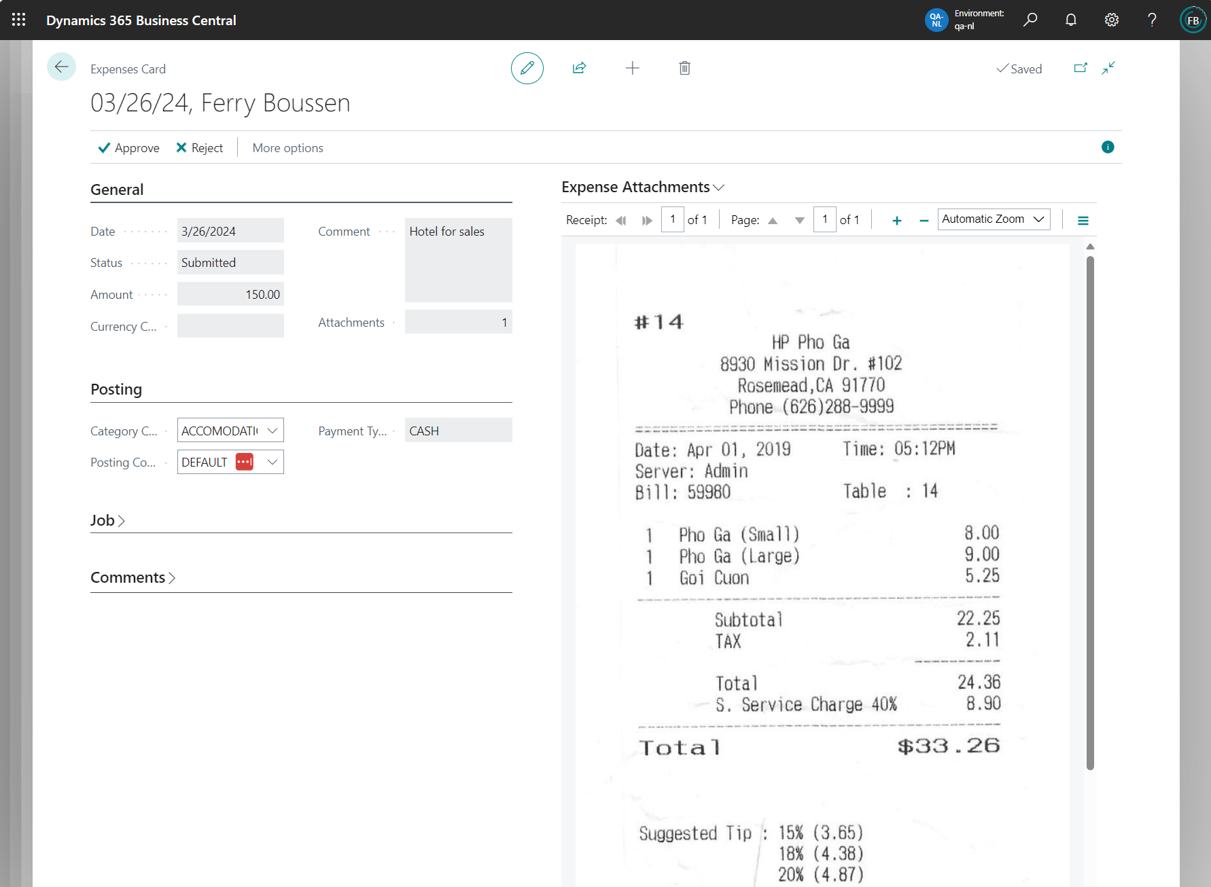The width and height of the screenshot is (1211, 887).
Task: Expand the Comments section
Action: point(133,577)
